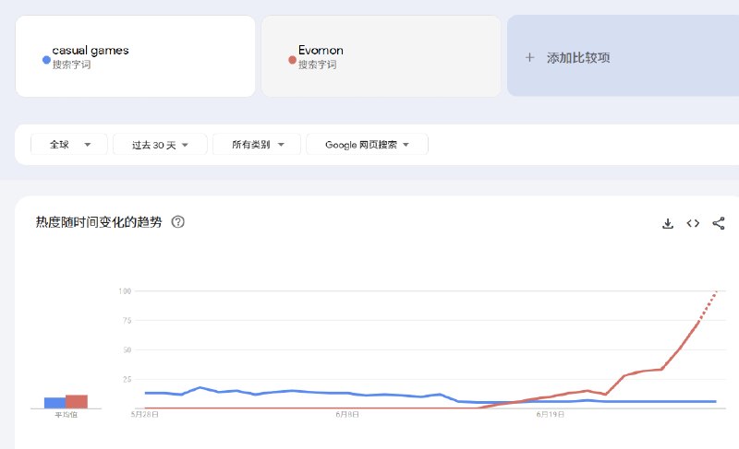
Task: Open the 全球 region dropdown
Action: (x=69, y=145)
